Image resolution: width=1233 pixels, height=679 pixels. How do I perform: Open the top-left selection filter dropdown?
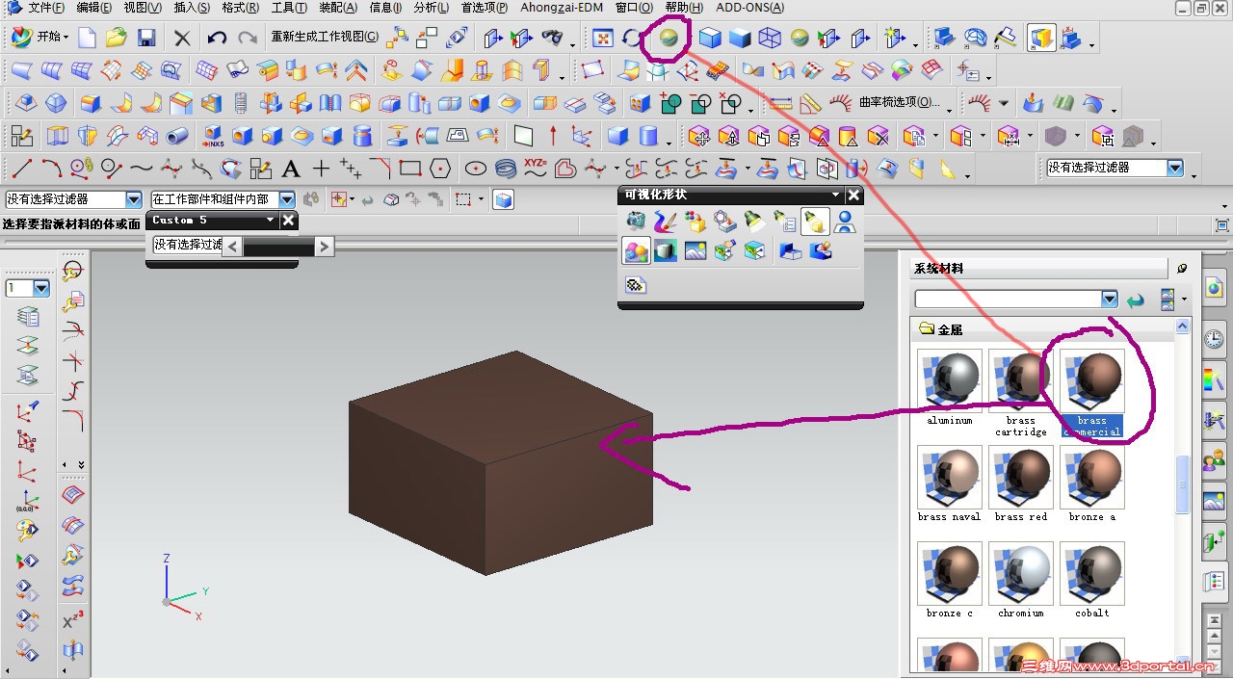click(134, 199)
